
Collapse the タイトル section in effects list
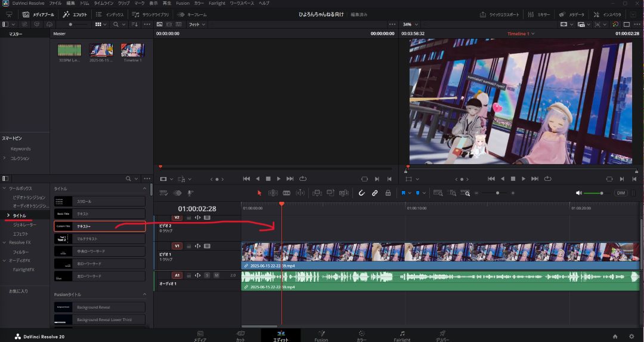[x=144, y=189]
